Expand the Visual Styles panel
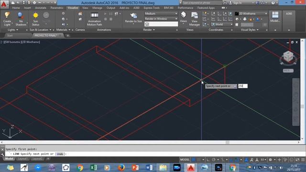Screen dimensions: 306x172 point(250,30)
